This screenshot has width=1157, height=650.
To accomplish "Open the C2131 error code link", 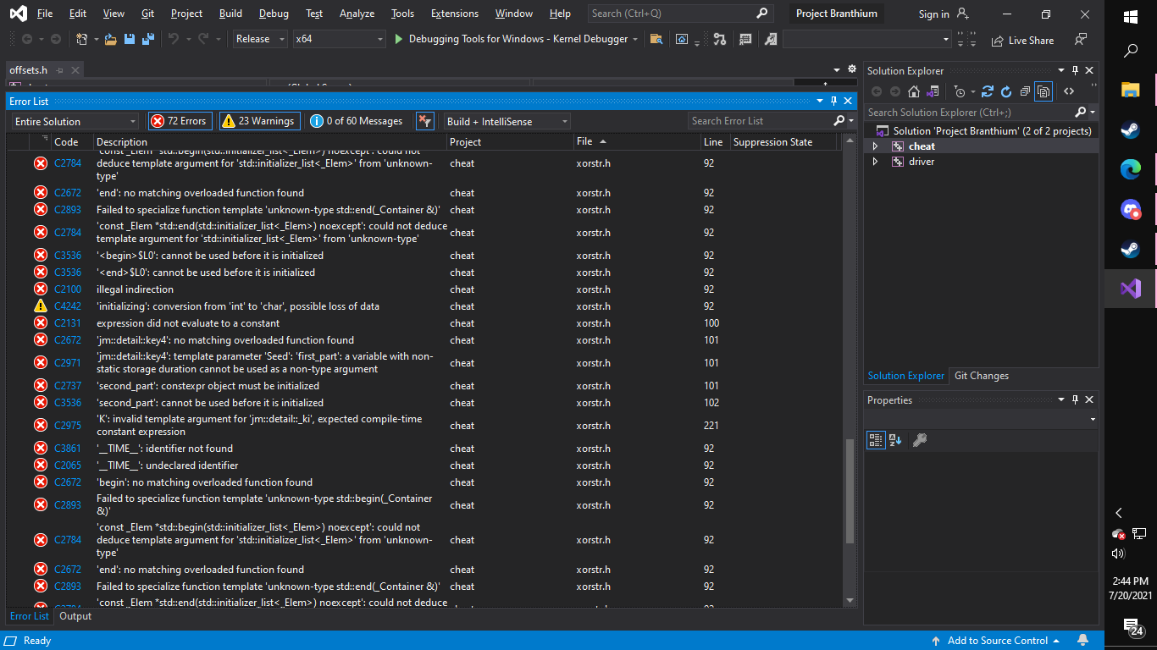I will point(68,323).
